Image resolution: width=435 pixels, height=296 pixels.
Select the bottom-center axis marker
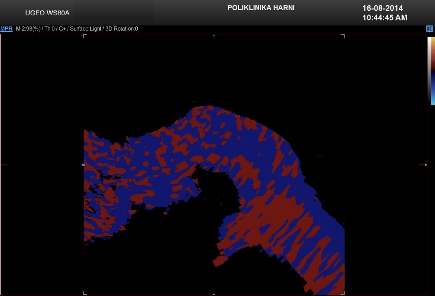click(214, 294)
